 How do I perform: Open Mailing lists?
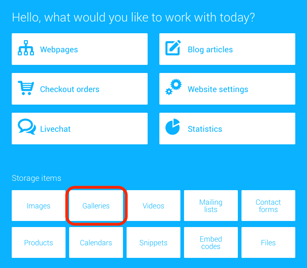211,206
